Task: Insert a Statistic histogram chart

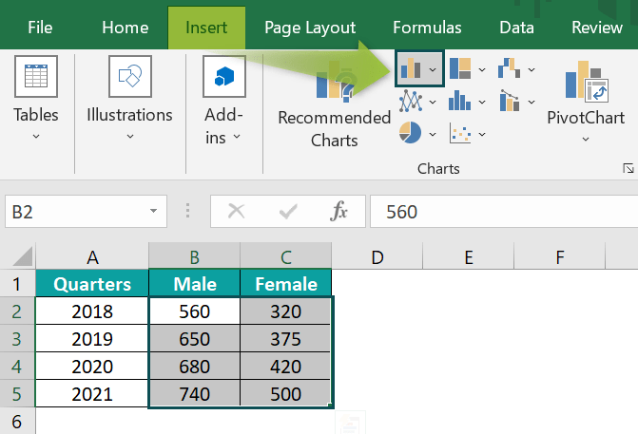Action: (x=460, y=101)
